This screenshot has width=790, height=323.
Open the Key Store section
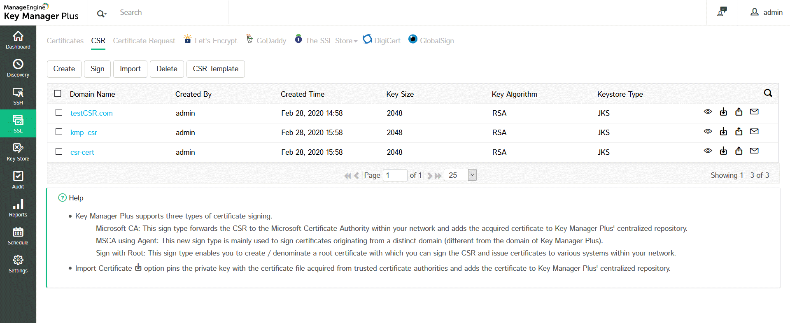click(x=18, y=152)
